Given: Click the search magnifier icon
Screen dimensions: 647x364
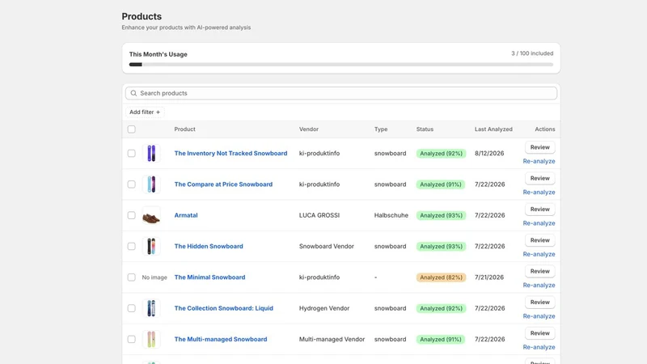Looking at the screenshot, I should pos(133,93).
